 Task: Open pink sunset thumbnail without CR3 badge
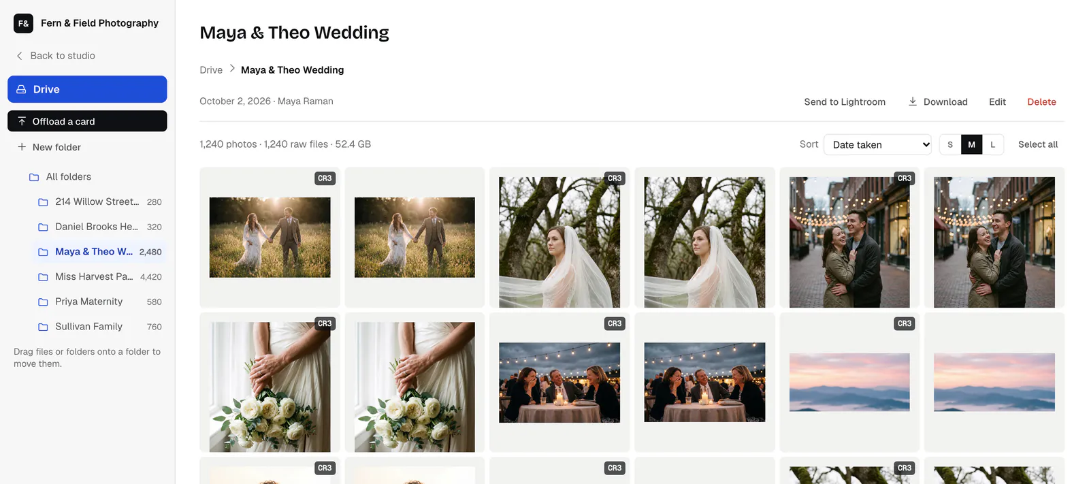[994, 383]
